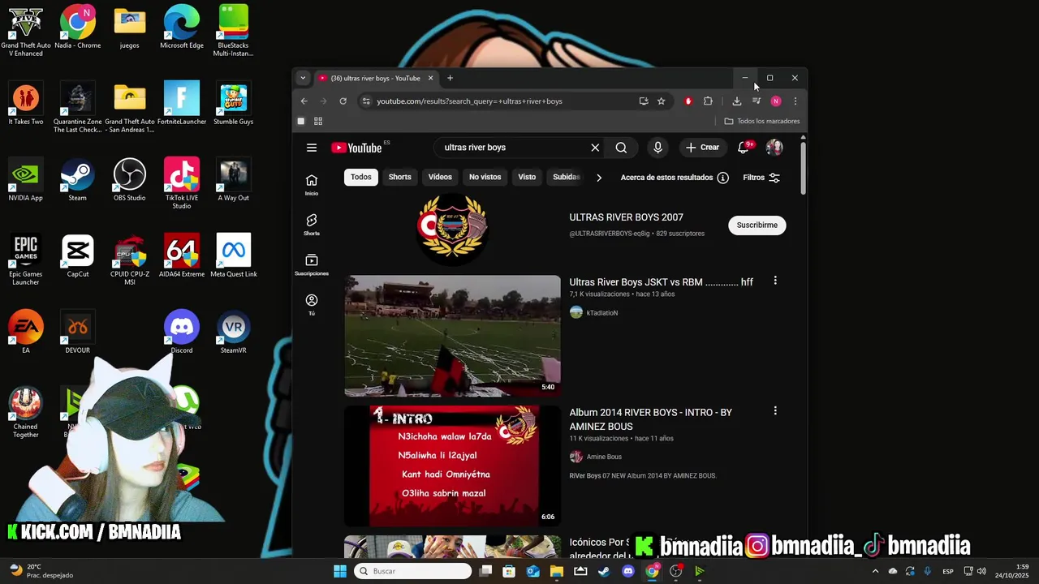Select NVIDIA App desktop icon
Viewport: 1039px width, 584px height.
(25, 181)
